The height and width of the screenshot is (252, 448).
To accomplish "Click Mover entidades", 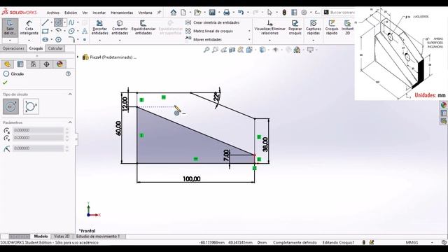I will point(204,39).
